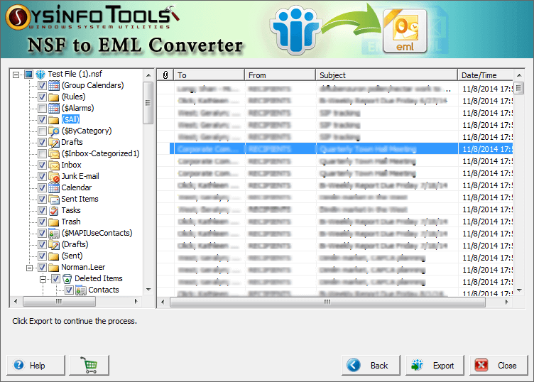The image size is (534, 382).
Task: Uncheck the Deleted Items checkbox
Action: coord(55,279)
